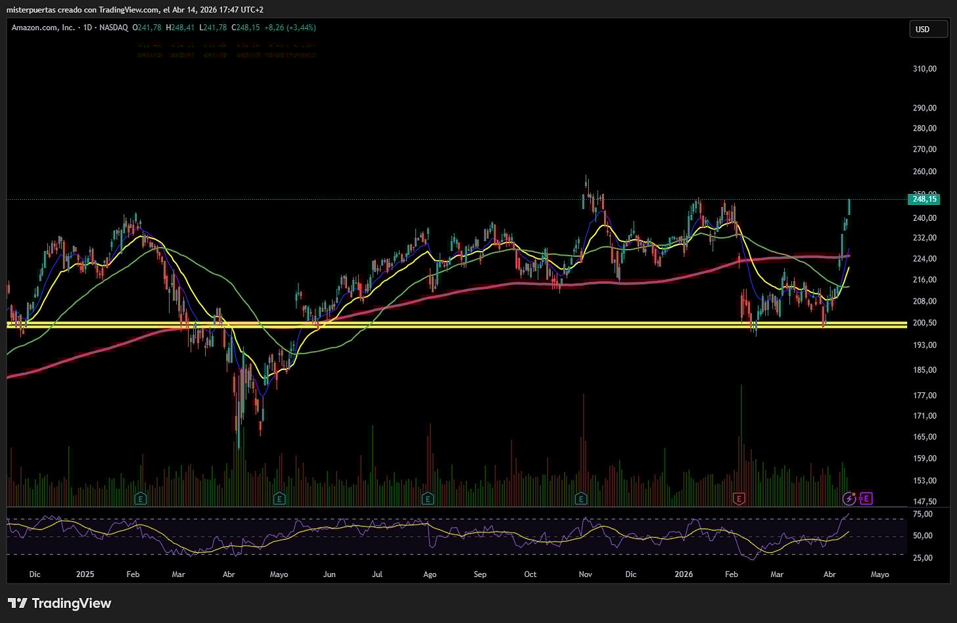Screen dimensions: 957x623
Task: Click the 200,50 price scale label
Action: [925, 323]
